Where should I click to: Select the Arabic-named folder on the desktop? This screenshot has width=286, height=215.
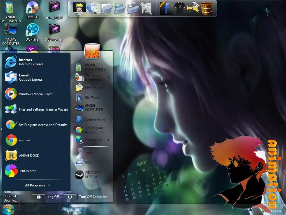point(54,10)
